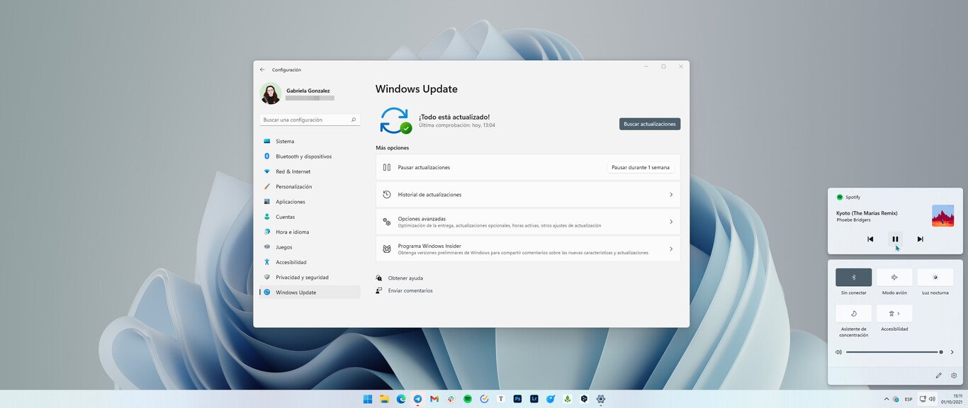Open Photoshop from the taskbar

pos(517,399)
